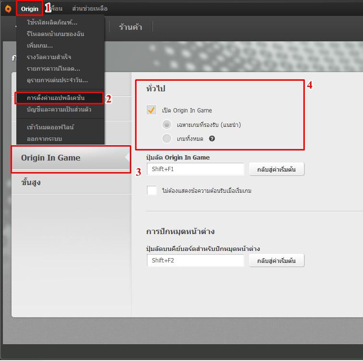Click the orange Origin logo icon

click(x=8, y=9)
